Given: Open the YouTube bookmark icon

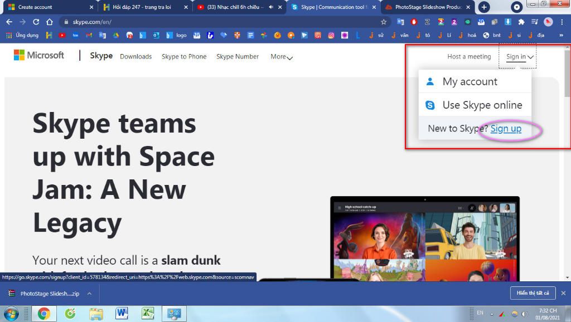Looking at the screenshot, I should [62, 35].
